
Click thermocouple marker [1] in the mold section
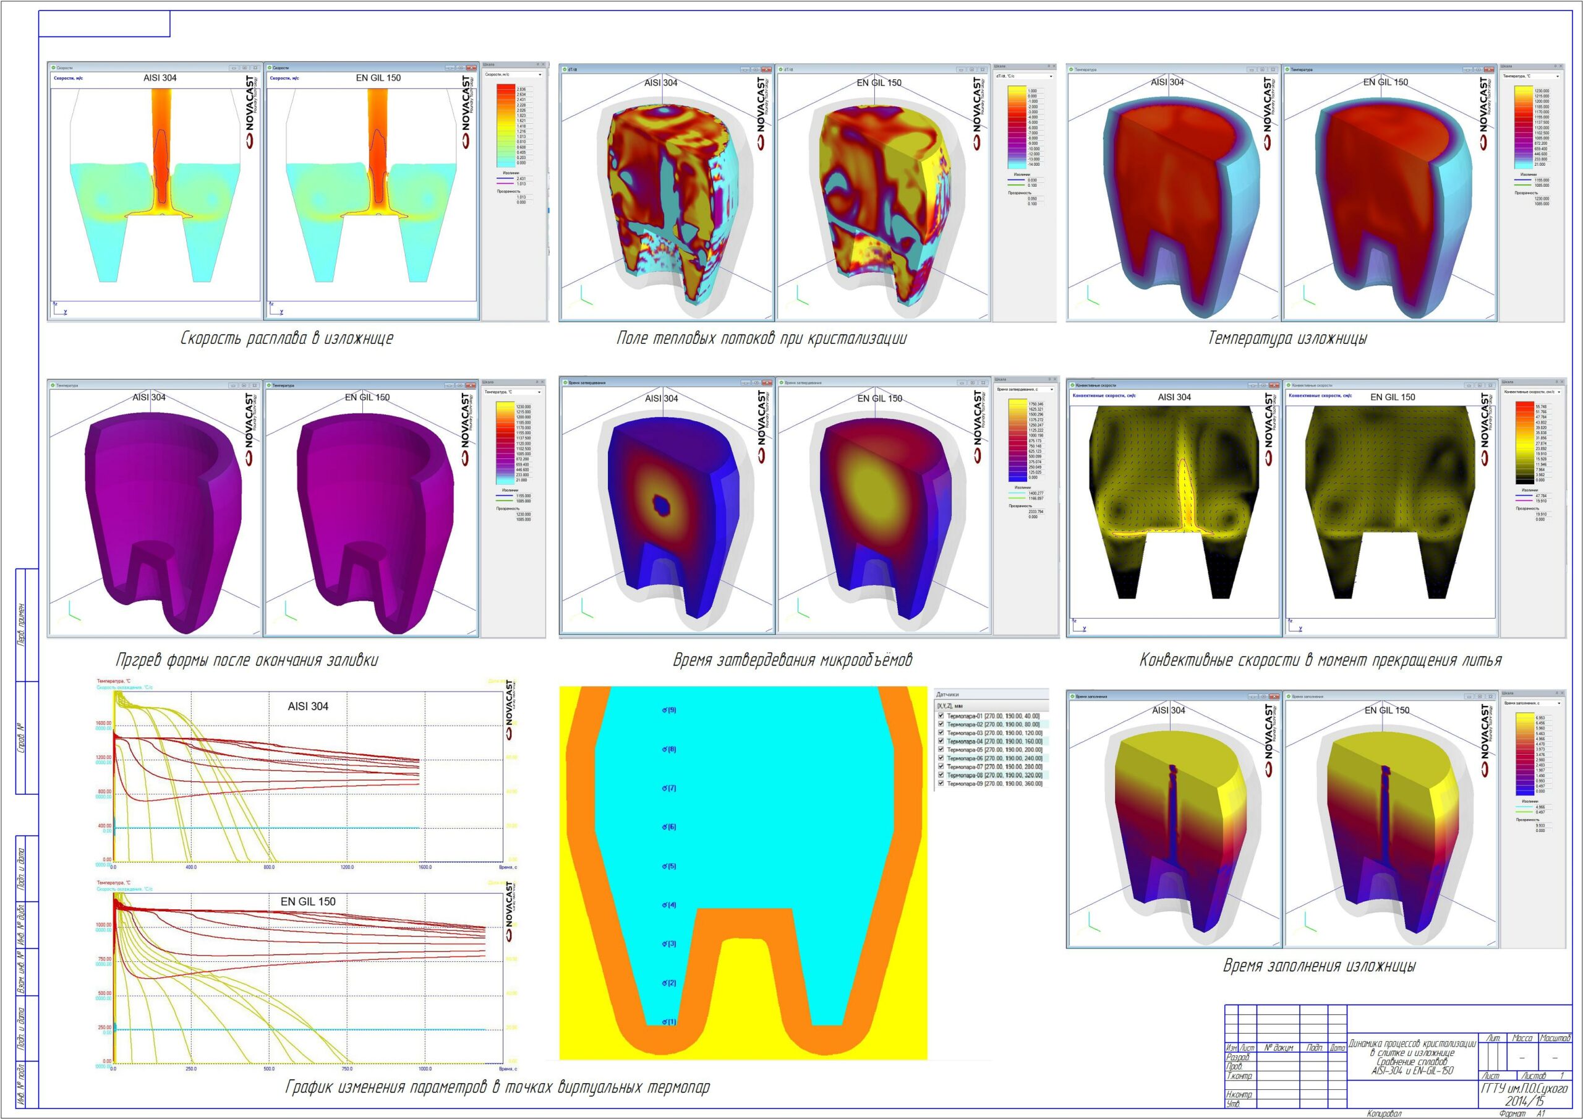point(669,1022)
